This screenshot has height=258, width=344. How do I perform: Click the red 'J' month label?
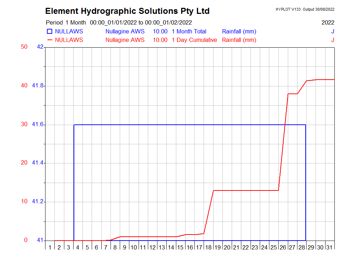pos(333,40)
